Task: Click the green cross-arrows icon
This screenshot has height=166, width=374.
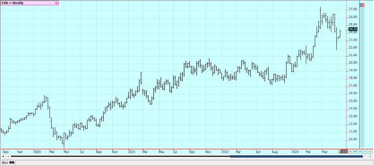Action: point(365,152)
